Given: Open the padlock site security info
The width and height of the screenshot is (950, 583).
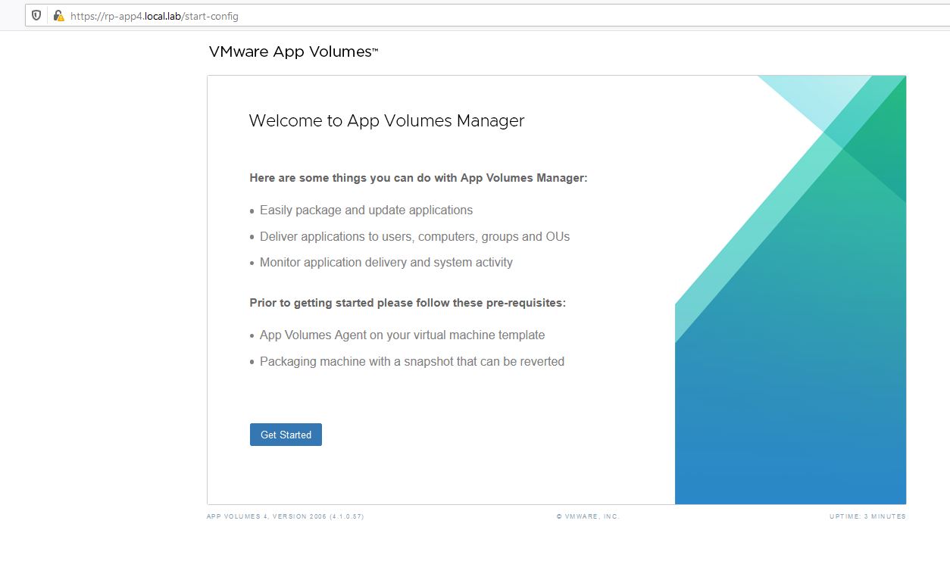Looking at the screenshot, I should tap(58, 16).
